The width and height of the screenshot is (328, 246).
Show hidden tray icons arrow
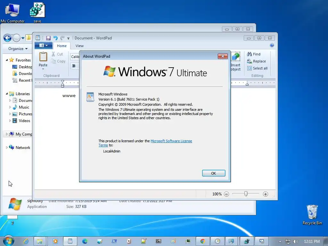point(280,242)
